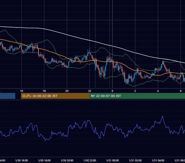Select the NY 22:00-07:00 JST session bar
The width and height of the screenshot is (185, 163).
137,96
